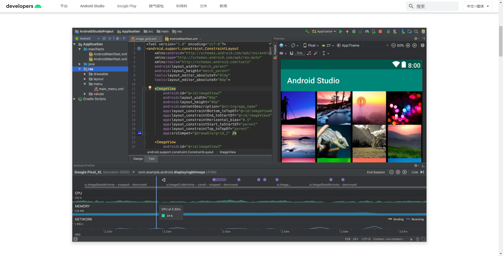Toggle tool window bars icon in status bar
503x256 pixels.
click(75, 239)
